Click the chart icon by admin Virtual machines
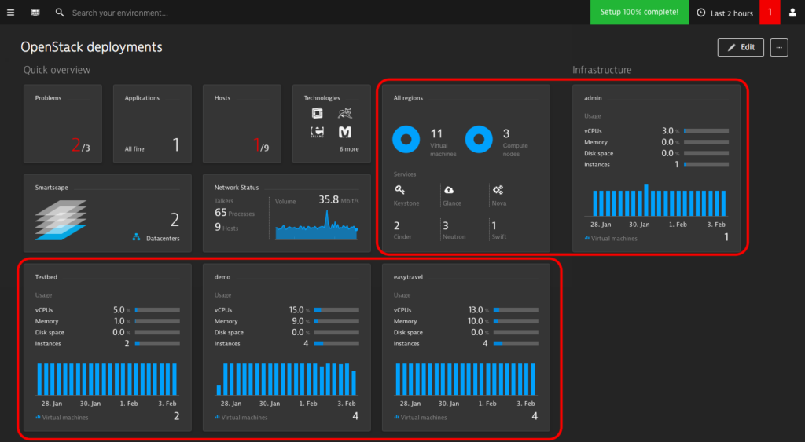Screen dimensions: 805x442 pos(586,239)
